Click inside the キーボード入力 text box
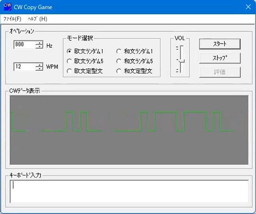Viewport: 256px width, 214px height. [x=129, y=191]
